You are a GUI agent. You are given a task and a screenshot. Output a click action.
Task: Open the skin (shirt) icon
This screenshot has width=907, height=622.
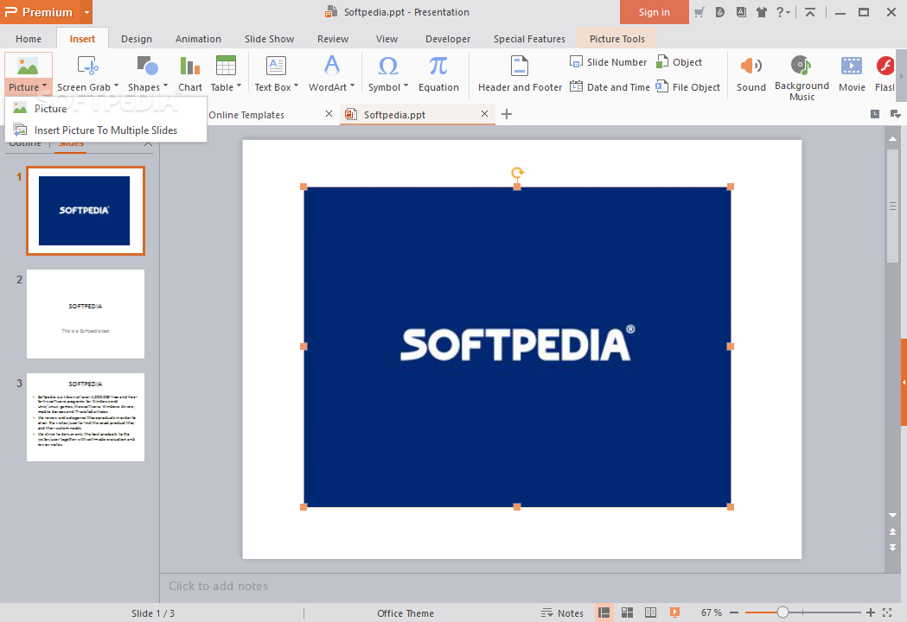tap(761, 12)
